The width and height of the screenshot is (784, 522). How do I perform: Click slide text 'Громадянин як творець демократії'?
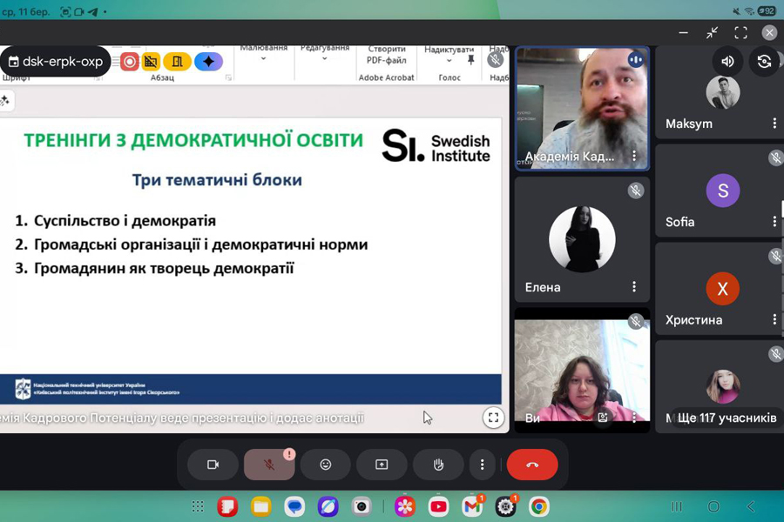[x=164, y=268]
